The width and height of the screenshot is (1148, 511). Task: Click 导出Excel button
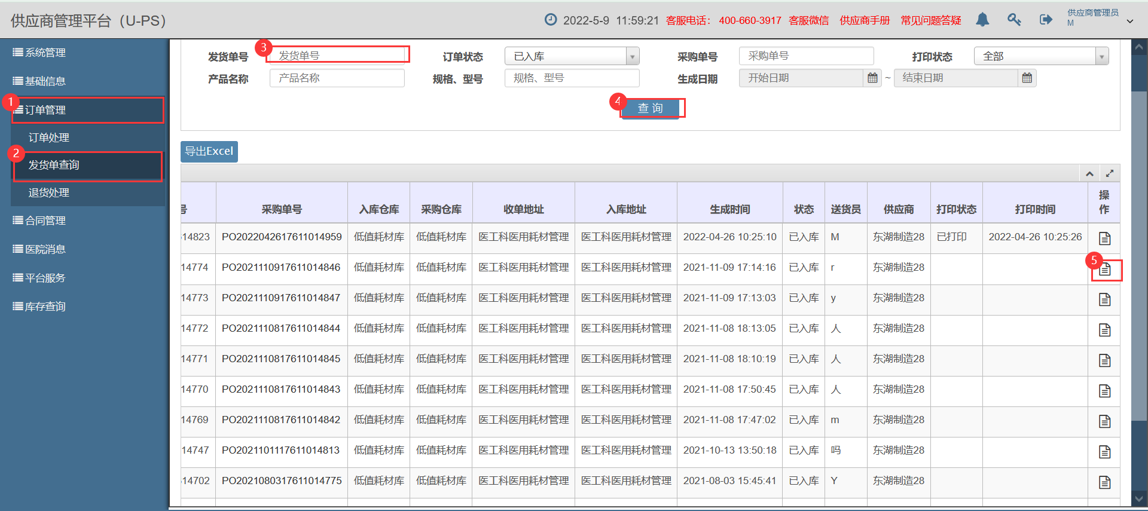point(209,151)
